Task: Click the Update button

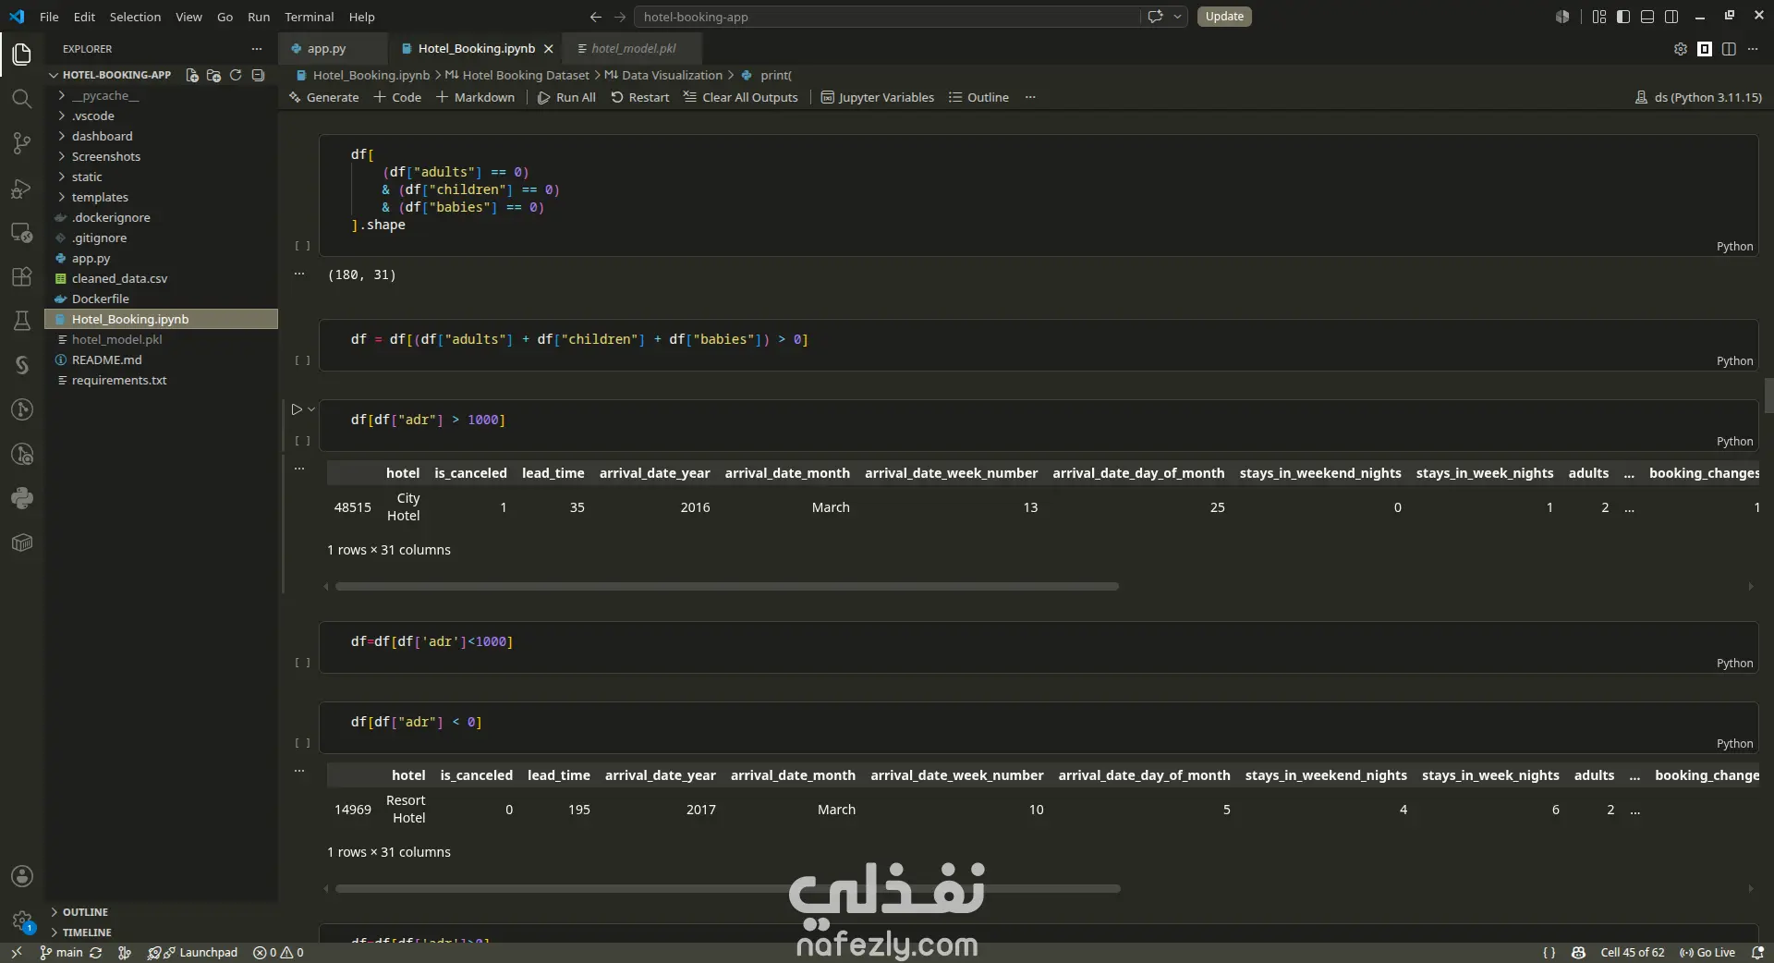Action: [1224, 17]
